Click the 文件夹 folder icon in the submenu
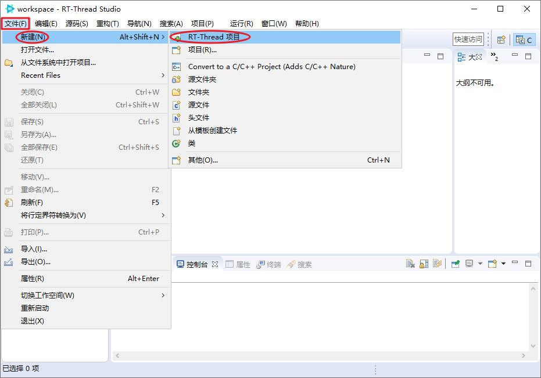Viewport: 541px width, 378px height. (176, 92)
